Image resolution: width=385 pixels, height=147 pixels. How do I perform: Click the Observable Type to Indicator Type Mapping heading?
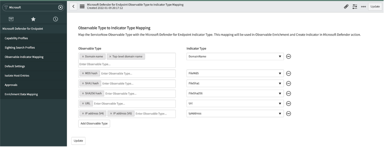coord(114,28)
